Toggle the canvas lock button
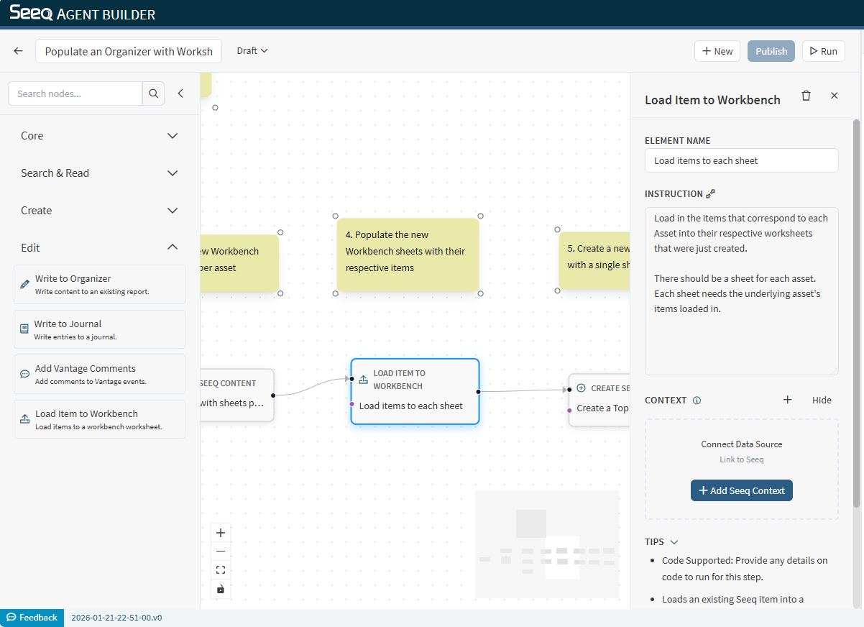The height and width of the screenshot is (627, 864). click(221, 589)
